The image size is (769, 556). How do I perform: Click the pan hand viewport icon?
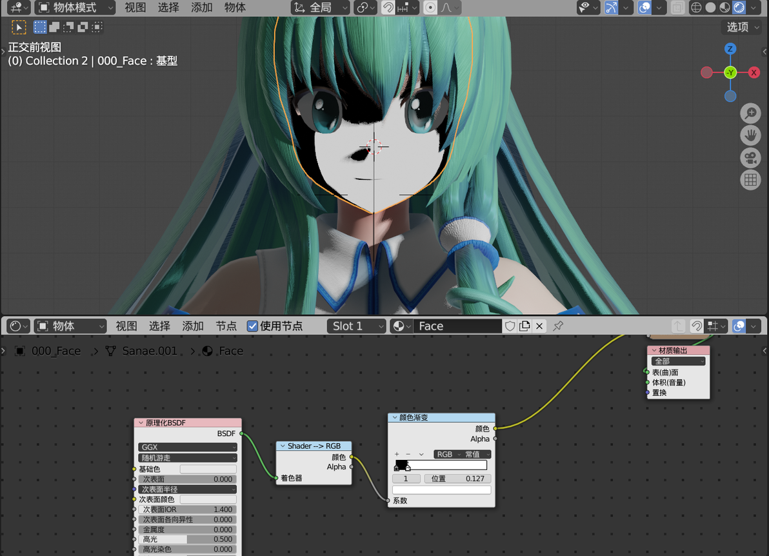coord(750,135)
